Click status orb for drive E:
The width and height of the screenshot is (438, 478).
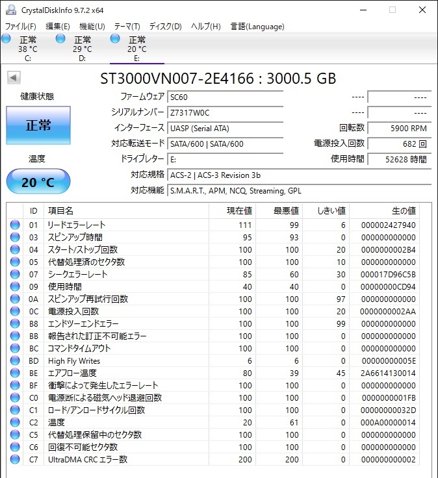coord(116,39)
